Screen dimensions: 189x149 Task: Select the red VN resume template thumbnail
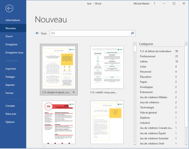(59, 122)
